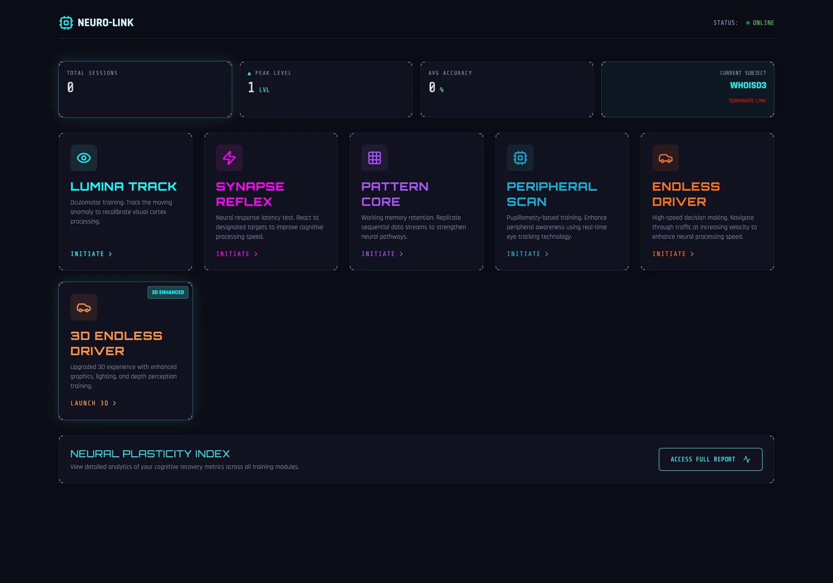Initiate the Endless Driver module
Image resolution: width=833 pixels, height=583 pixels.
click(x=673, y=254)
